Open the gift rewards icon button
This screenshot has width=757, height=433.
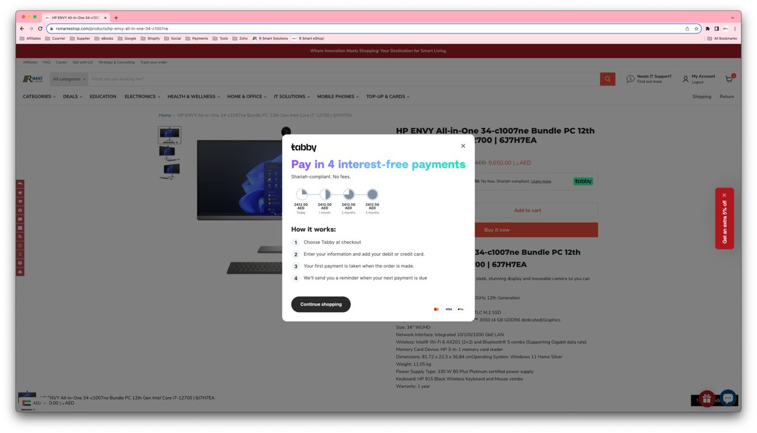click(707, 399)
